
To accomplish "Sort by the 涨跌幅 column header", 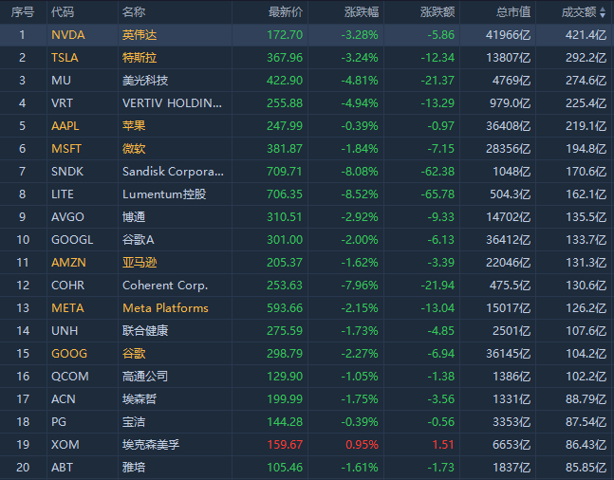I will tap(361, 12).
